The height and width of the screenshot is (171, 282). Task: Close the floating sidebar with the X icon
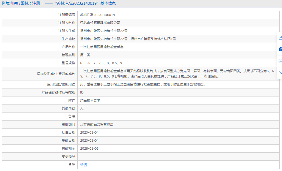tap(281, 73)
